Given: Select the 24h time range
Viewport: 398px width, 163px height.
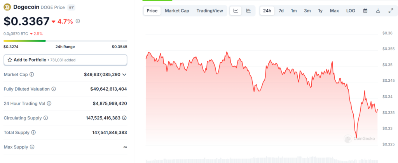Looking at the screenshot, I should click(x=267, y=11).
